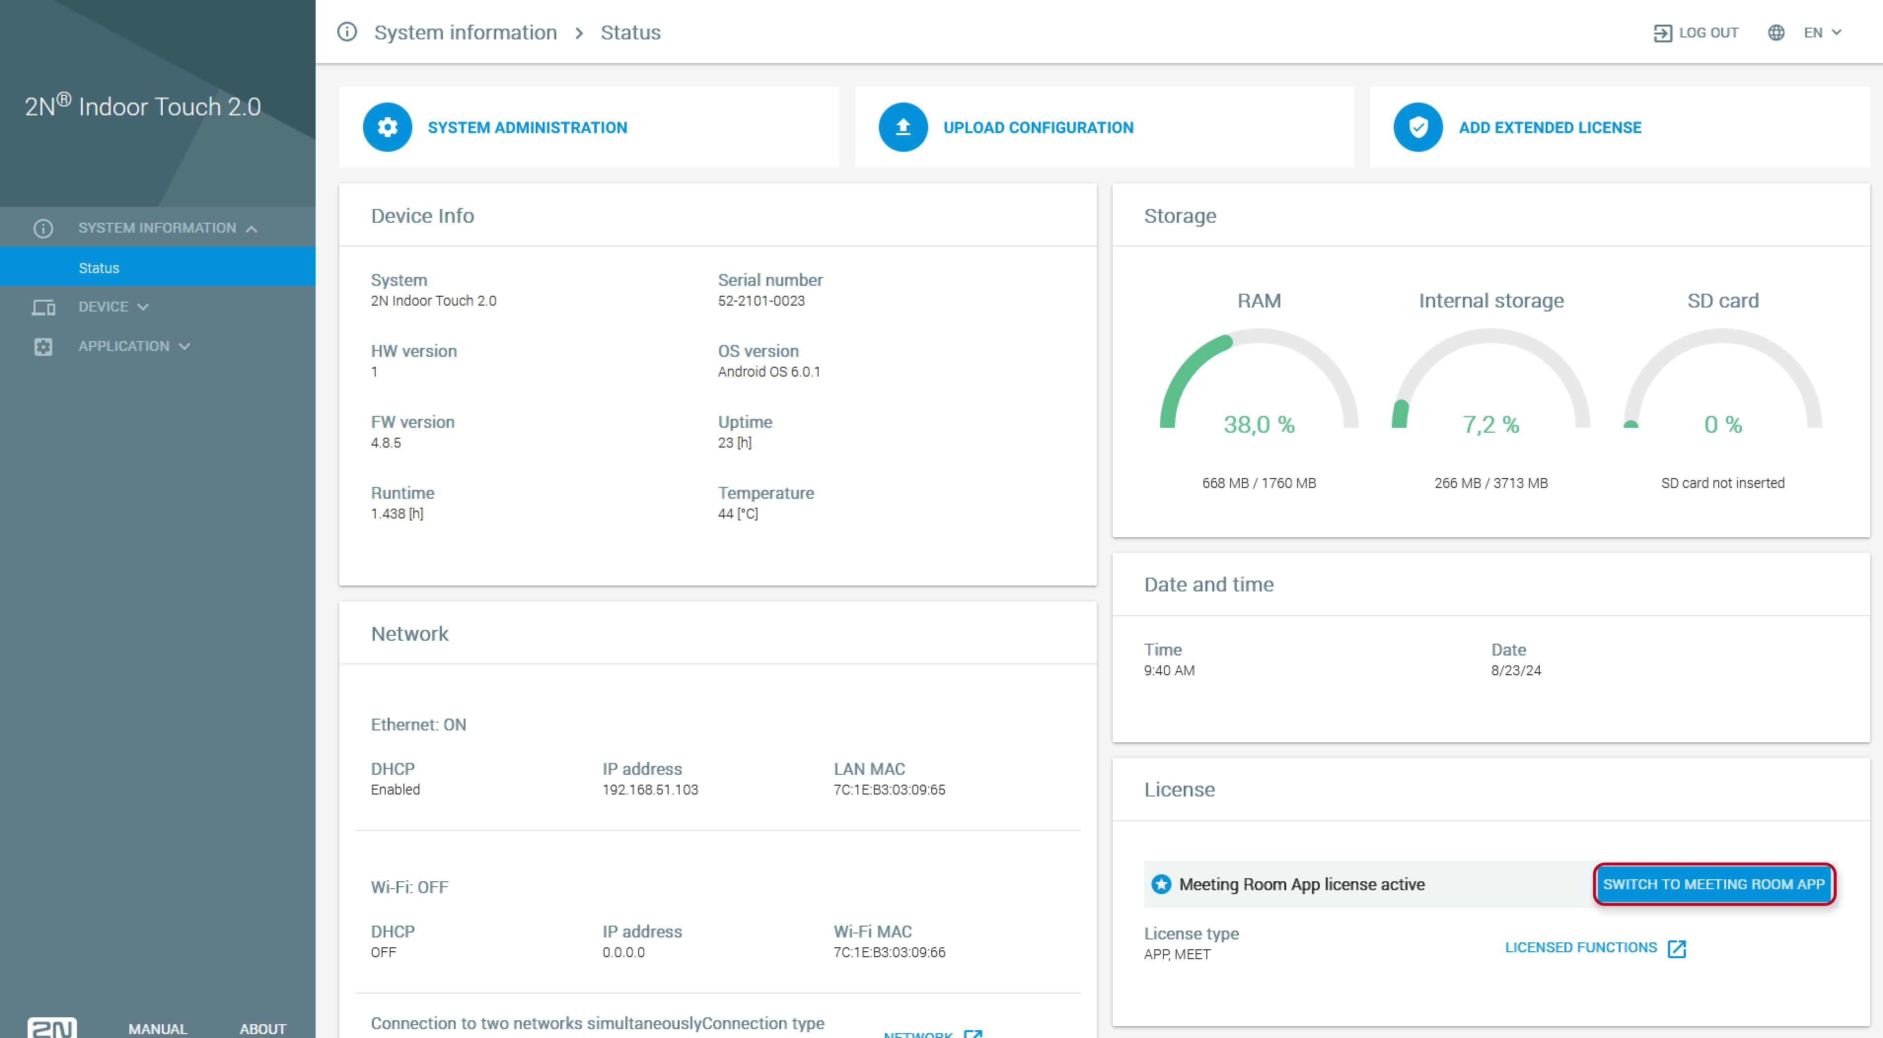Open the Manual link in the sidebar footer
Screen dimensions: 1883x1038
pos(158,1029)
